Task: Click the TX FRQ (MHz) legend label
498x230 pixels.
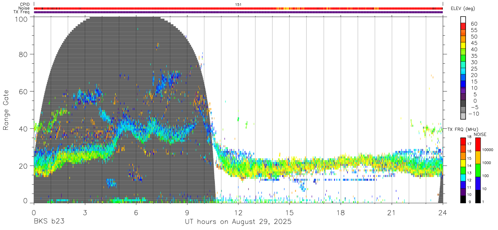Action: pyautogui.click(x=461, y=129)
